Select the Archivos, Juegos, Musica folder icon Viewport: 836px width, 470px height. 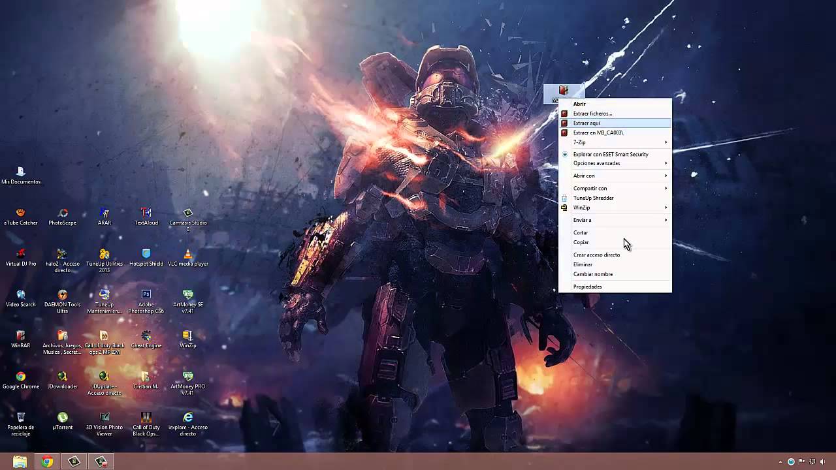pos(63,342)
